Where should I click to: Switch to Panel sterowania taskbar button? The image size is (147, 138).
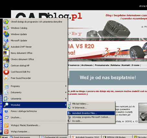(x=24, y=137)
